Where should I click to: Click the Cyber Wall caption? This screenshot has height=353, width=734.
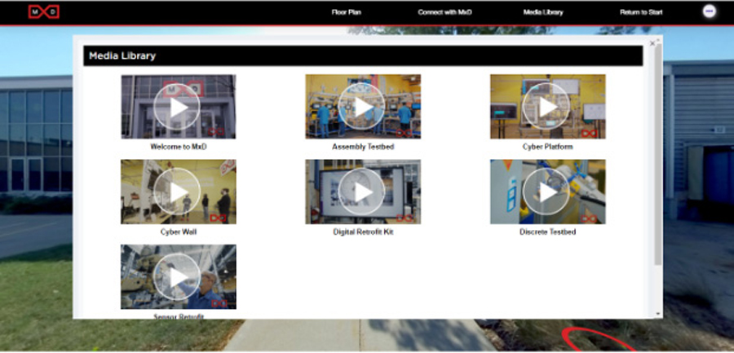click(179, 232)
